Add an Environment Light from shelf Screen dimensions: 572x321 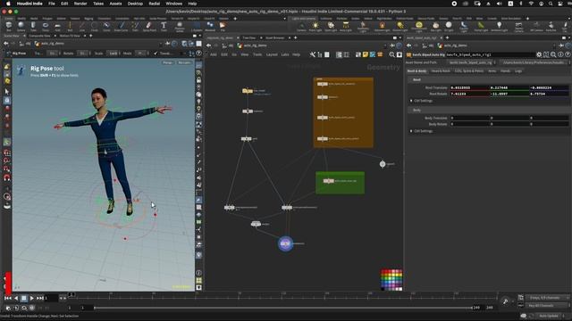[x=419, y=27]
